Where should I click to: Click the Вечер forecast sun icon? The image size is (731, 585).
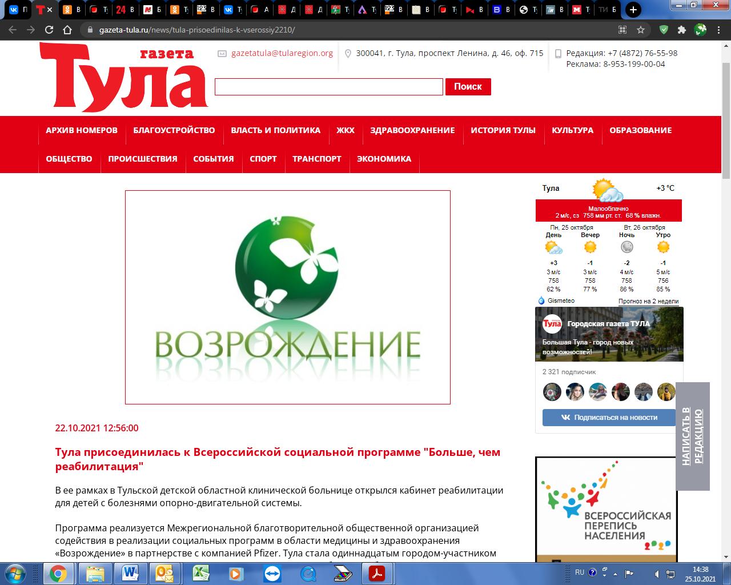(x=590, y=247)
